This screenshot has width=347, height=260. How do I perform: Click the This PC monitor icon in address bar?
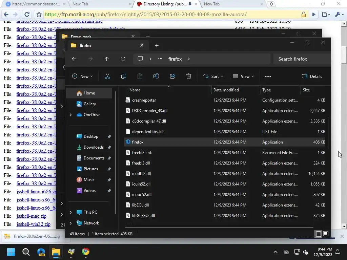click(140, 59)
